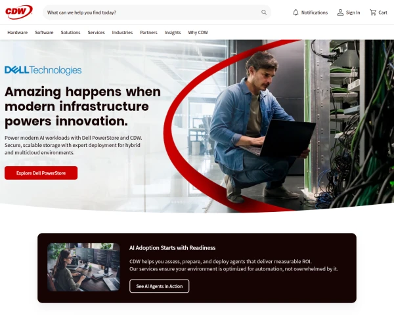
Task: Click the Dell Technologies logo
Action: click(x=43, y=70)
